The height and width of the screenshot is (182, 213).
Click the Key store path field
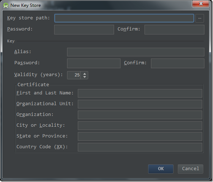[x=124, y=18]
